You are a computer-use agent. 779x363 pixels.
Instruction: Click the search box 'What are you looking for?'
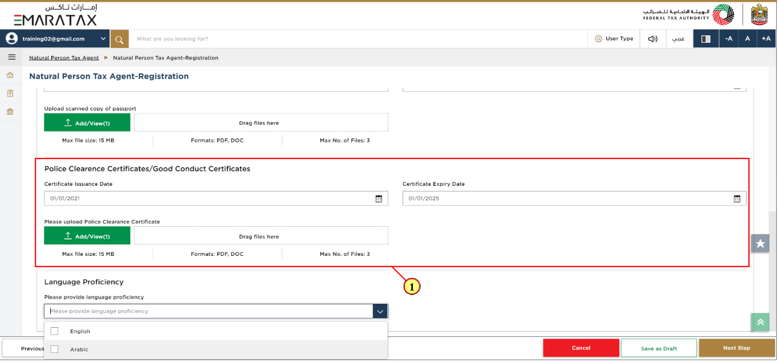coord(358,39)
